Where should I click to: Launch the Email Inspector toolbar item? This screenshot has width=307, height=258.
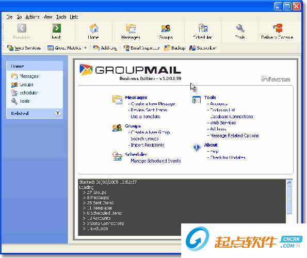141,48
